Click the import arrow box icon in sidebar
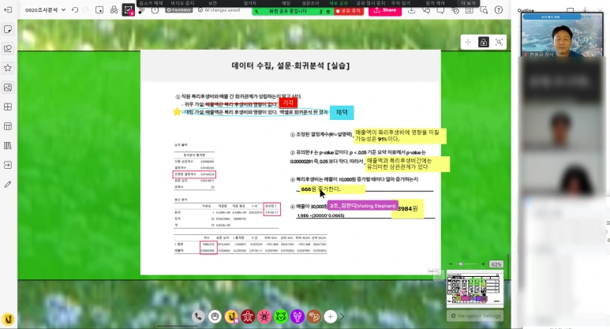This screenshot has width=610, height=329. pyautogui.click(x=7, y=165)
